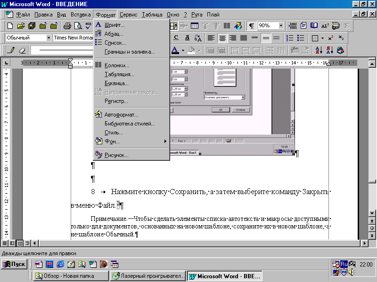Screen dimensions: 377x282
Task: Click the Пуск start button
Action: [14, 264]
